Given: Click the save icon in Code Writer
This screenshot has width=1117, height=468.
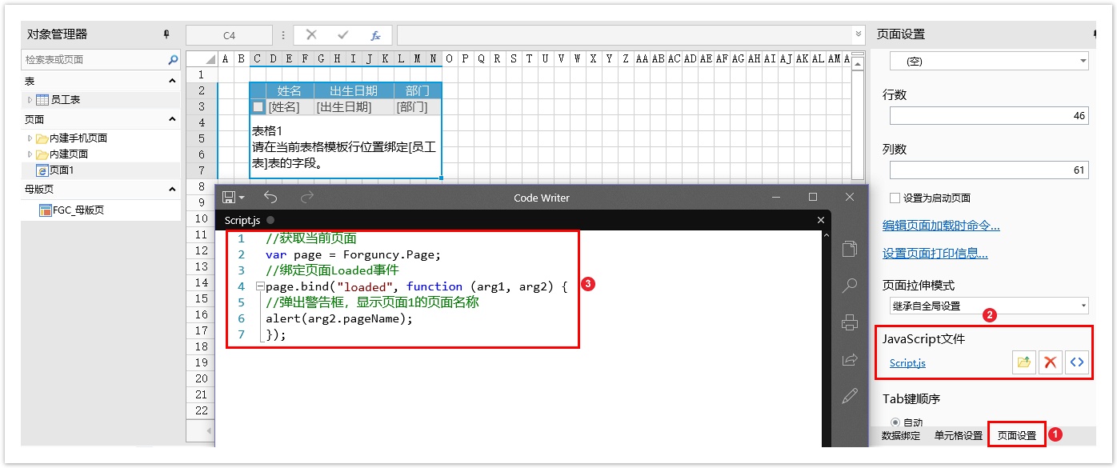Looking at the screenshot, I should coord(229,198).
